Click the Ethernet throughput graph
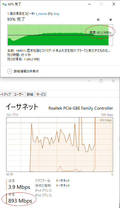 [60, 145]
